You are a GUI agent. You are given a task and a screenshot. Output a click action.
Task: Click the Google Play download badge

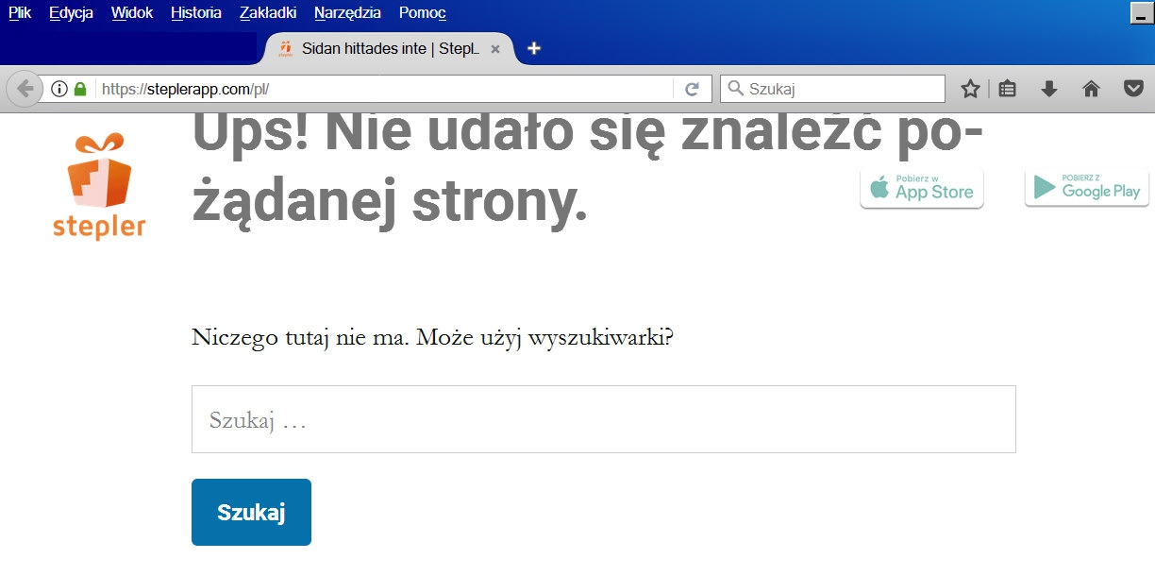point(1087,188)
